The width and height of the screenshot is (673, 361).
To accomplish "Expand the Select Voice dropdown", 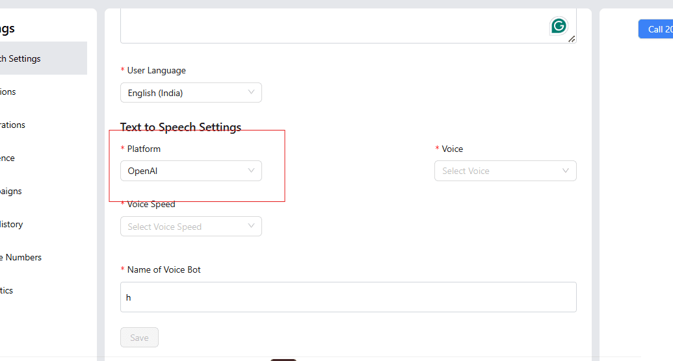I will point(505,171).
